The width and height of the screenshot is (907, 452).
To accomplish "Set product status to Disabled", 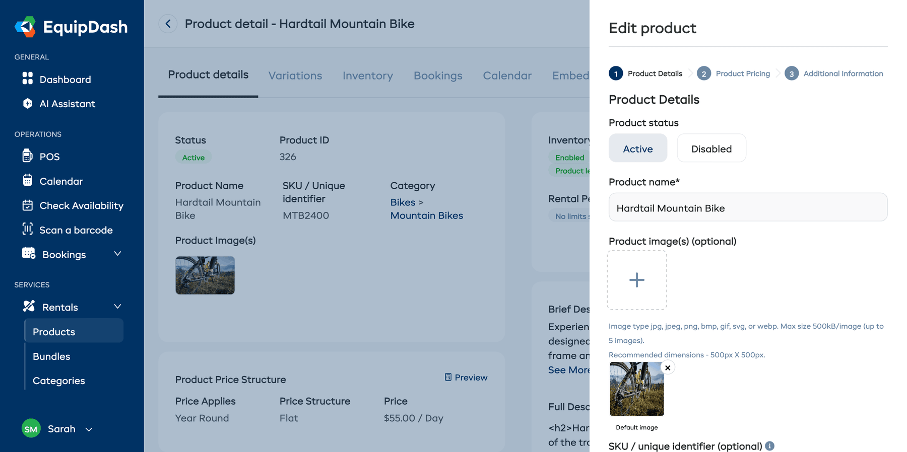I will click(x=711, y=148).
